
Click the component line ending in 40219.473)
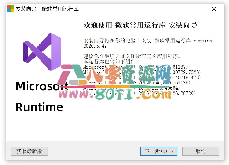tap(142, 77)
